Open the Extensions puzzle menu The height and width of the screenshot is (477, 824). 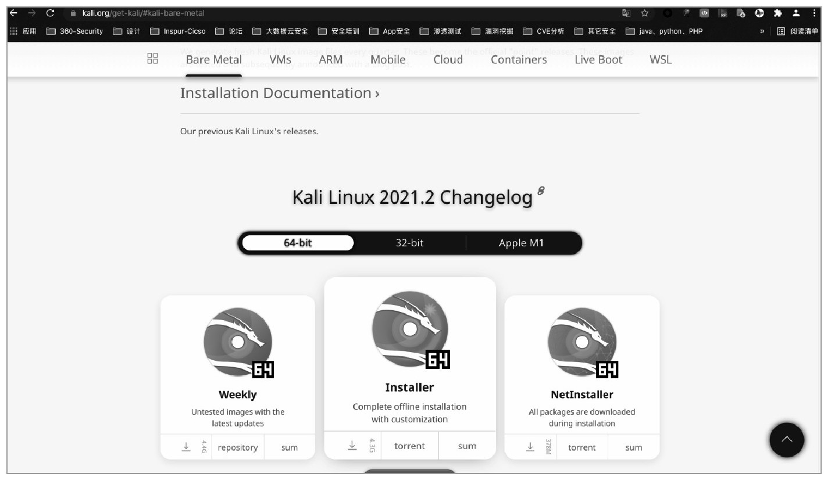pos(777,13)
